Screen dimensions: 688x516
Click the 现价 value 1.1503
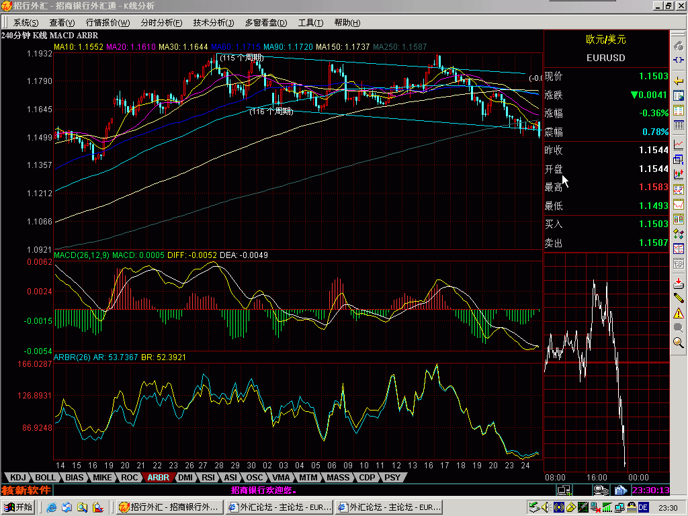click(x=653, y=77)
